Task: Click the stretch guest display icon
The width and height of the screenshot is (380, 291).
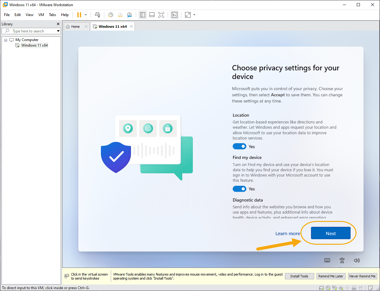Action: tap(188, 15)
